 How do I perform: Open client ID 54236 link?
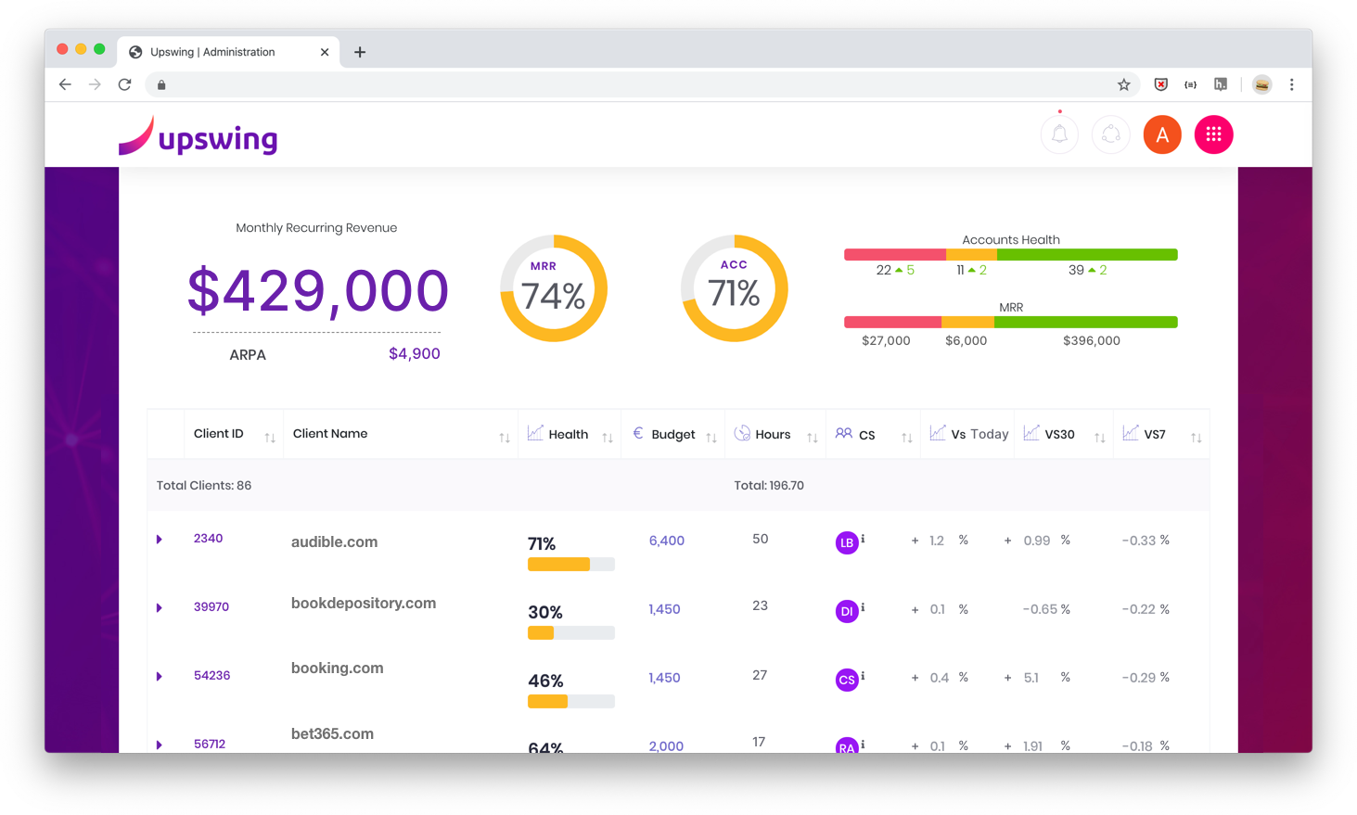click(x=211, y=676)
